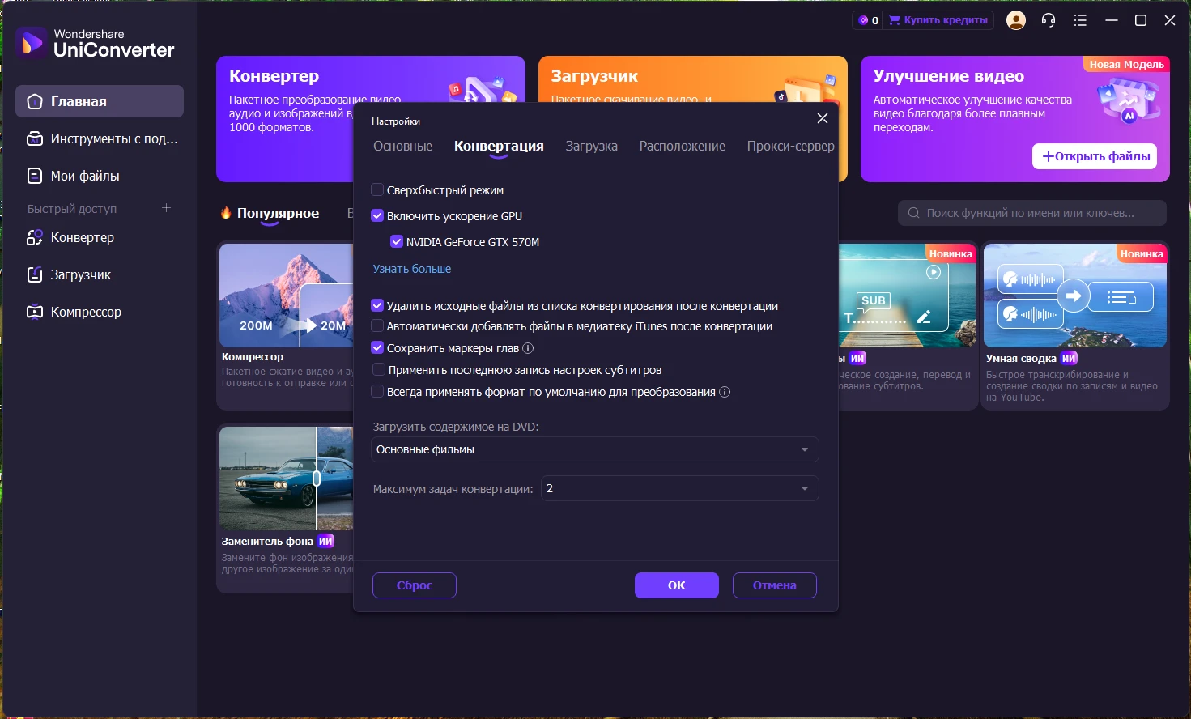Viewport: 1191px width, 719px height.
Task: Uncheck Включить ускорение GPU
Action: pos(377,216)
